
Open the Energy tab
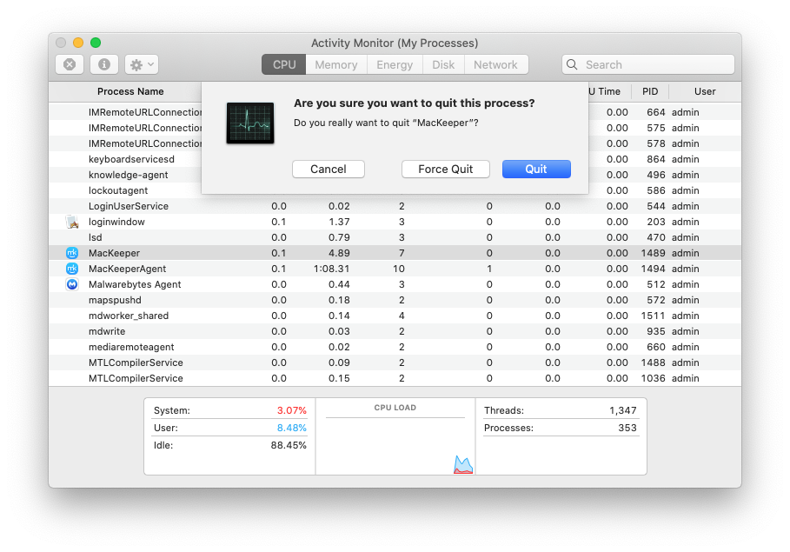point(395,64)
